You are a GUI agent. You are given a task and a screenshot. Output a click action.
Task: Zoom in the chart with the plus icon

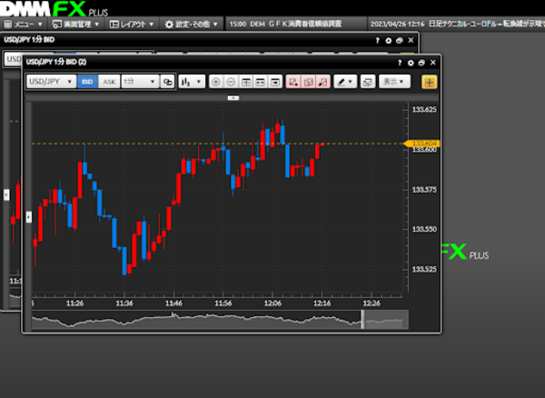click(x=216, y=81)
